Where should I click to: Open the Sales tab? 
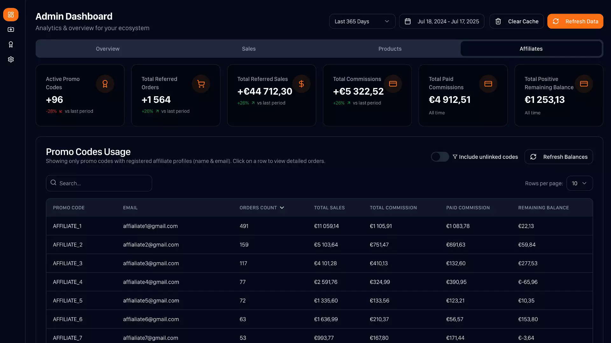coord(249,49)
